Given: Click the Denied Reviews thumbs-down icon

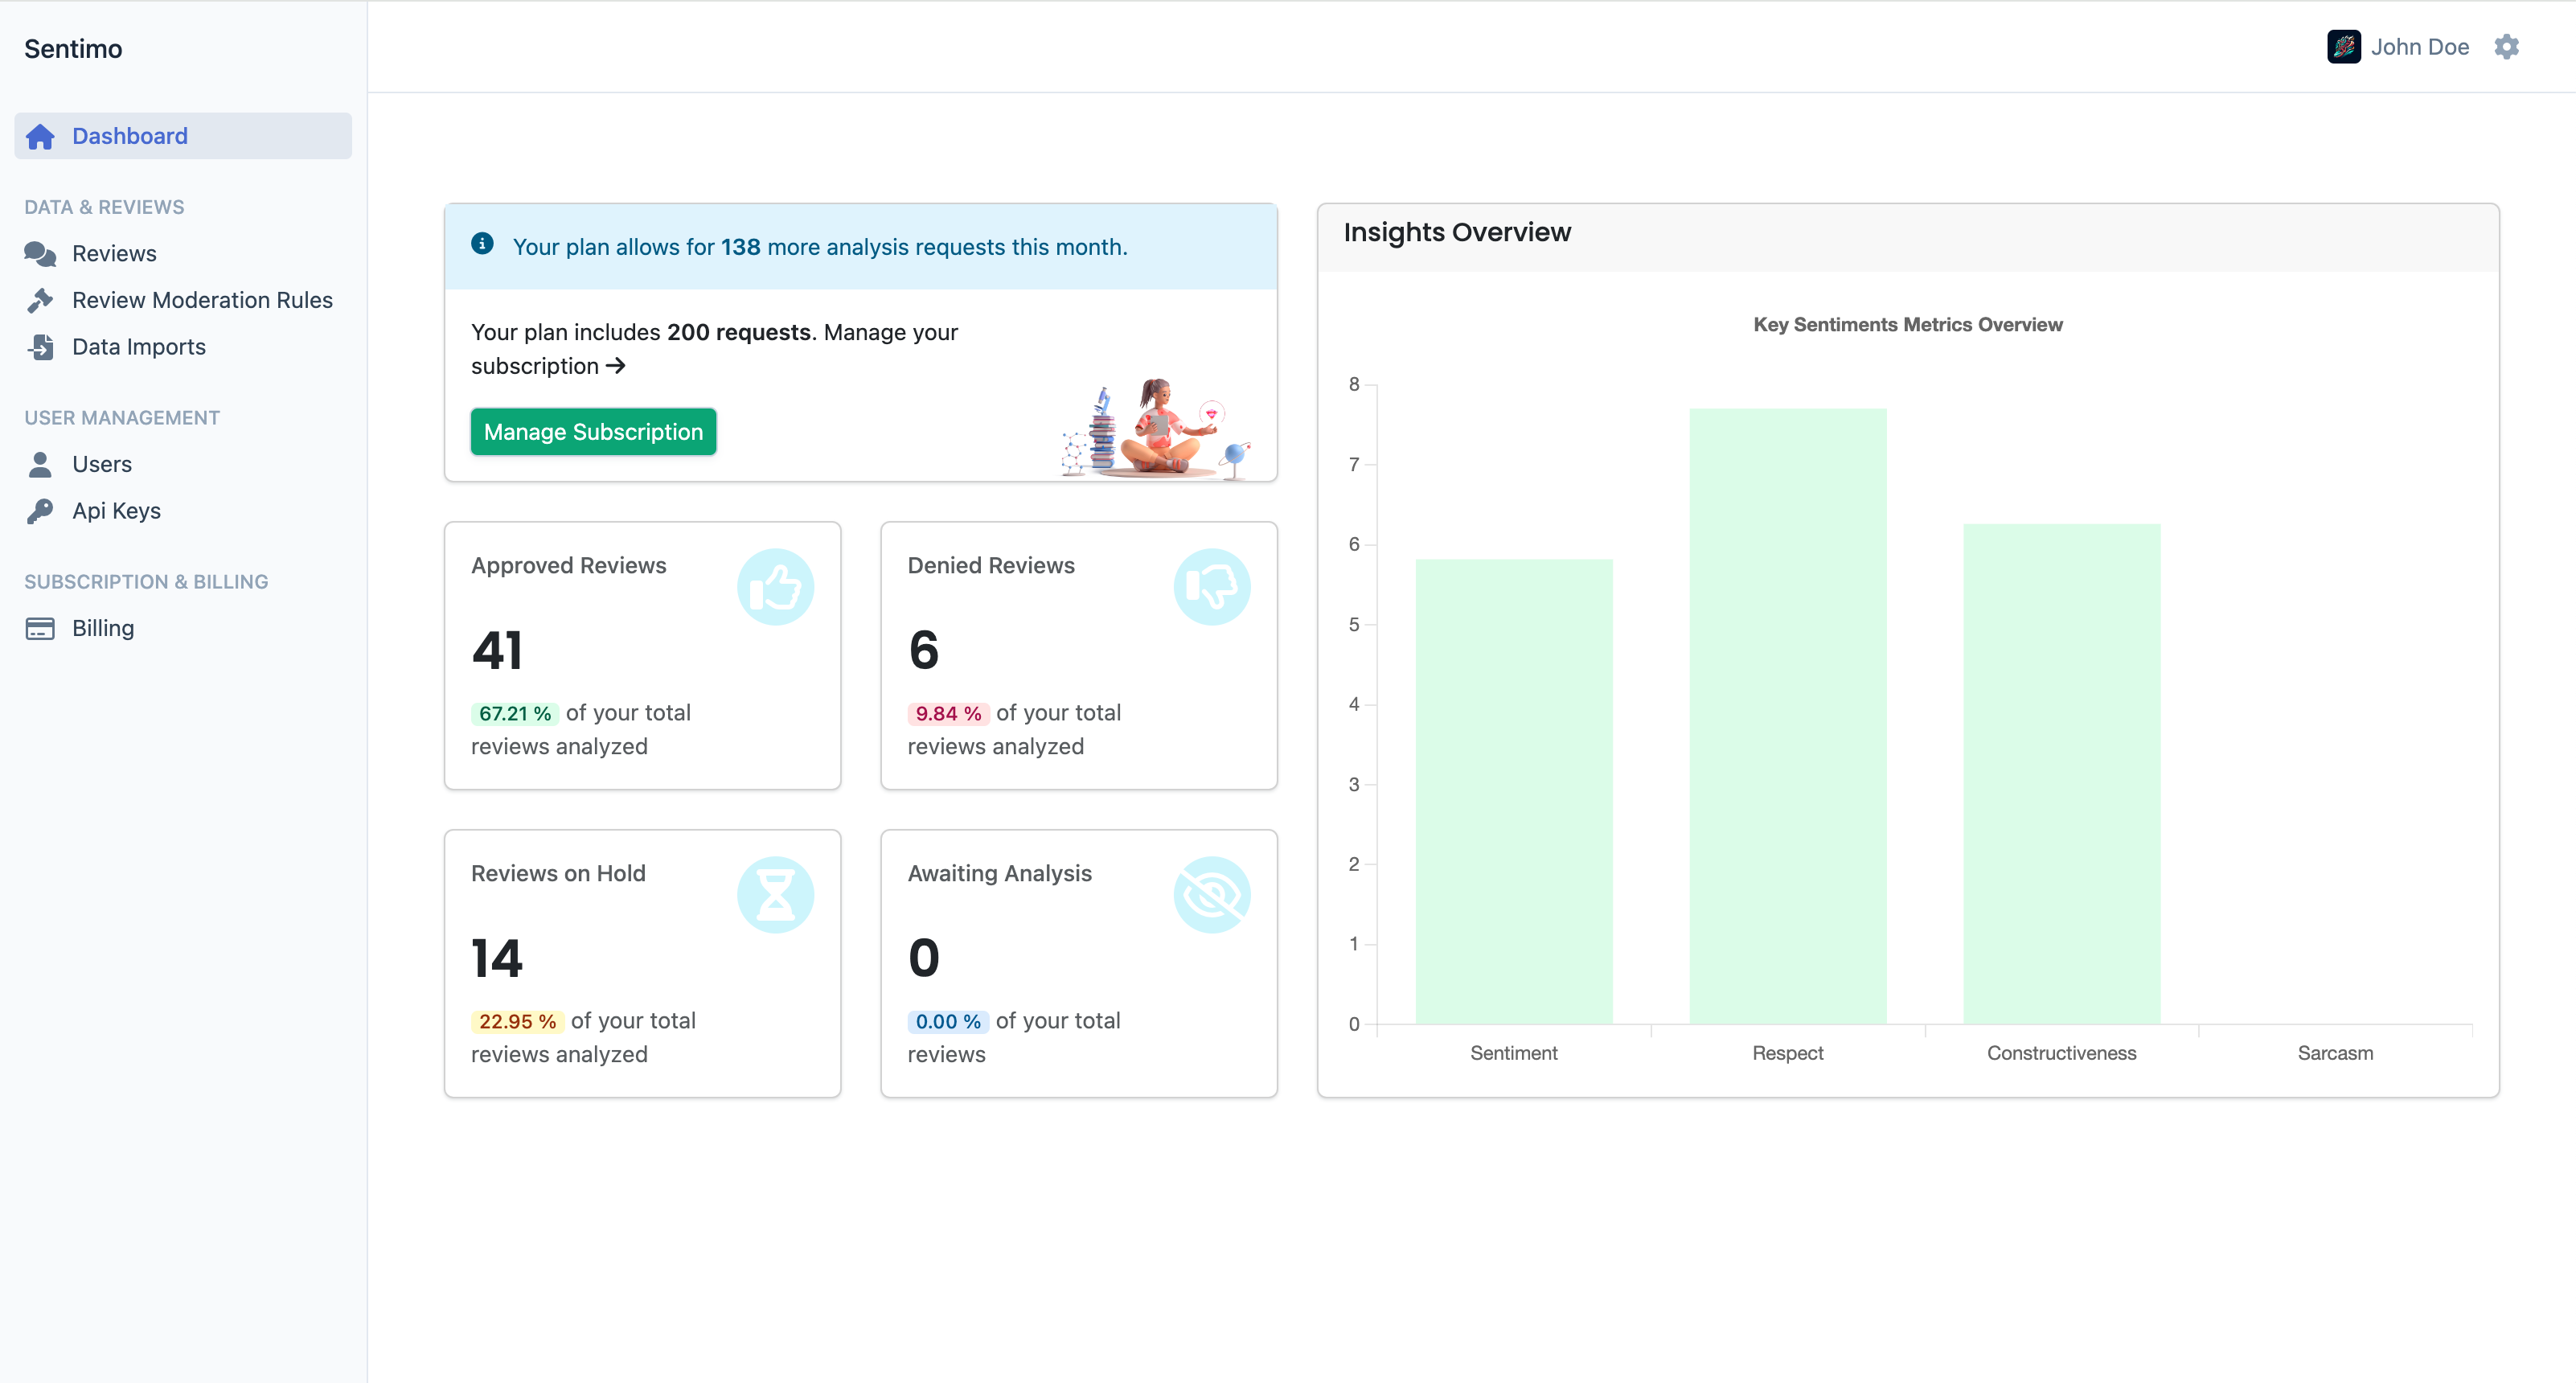Looking at the screenshot, I should 1212,586.
